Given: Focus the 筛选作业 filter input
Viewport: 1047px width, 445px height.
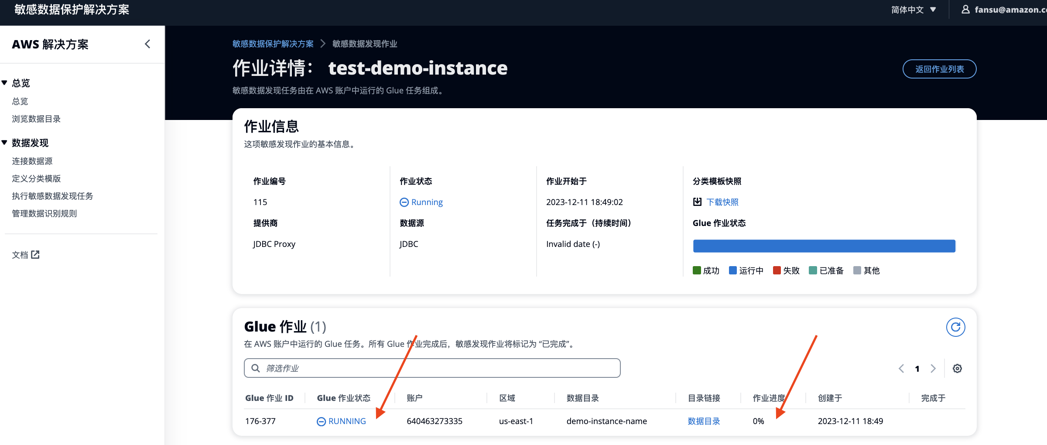Looking at the screenshot, I should tap(432, 368).
